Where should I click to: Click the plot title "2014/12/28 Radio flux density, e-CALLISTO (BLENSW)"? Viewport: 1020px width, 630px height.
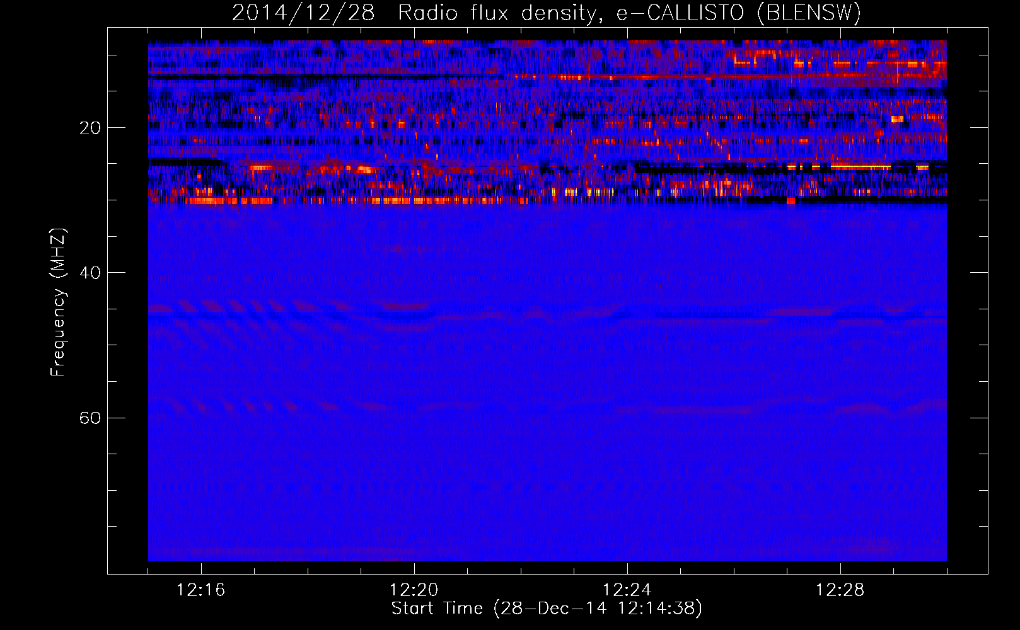(x=547, y=13)
